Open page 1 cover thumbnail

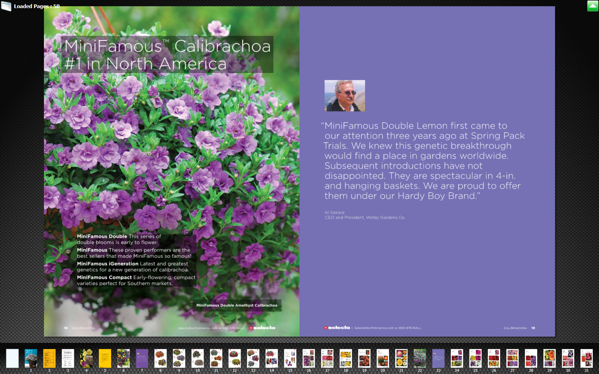[x=31, y=358]
